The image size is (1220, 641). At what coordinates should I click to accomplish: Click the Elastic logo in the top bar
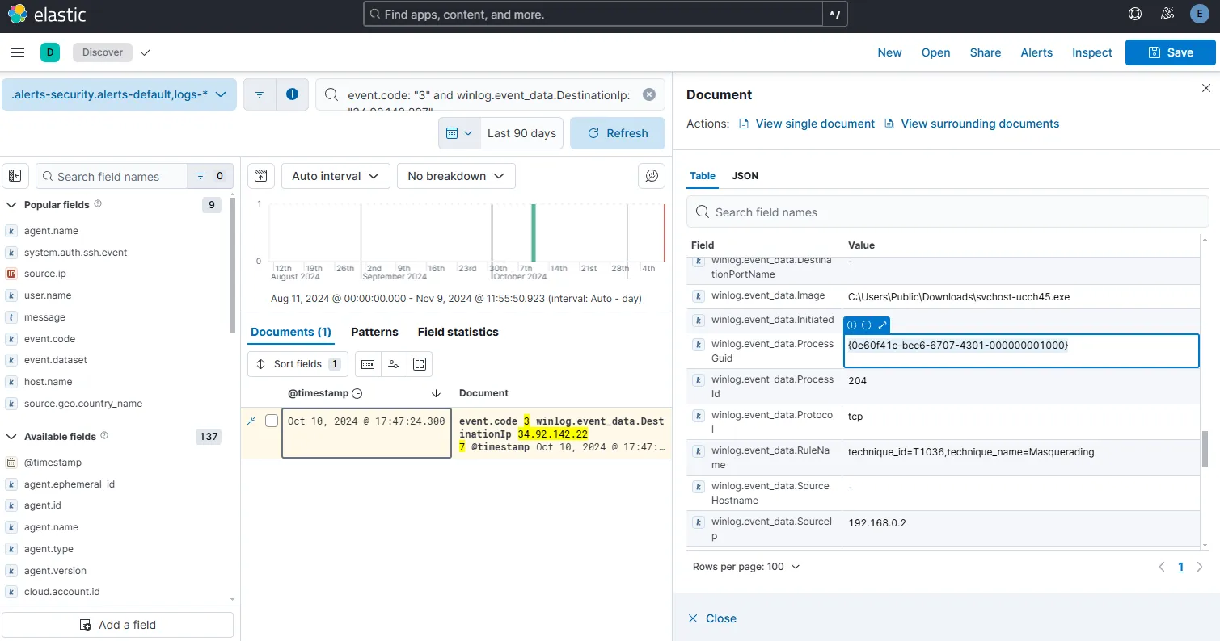[x=48, y=14]
